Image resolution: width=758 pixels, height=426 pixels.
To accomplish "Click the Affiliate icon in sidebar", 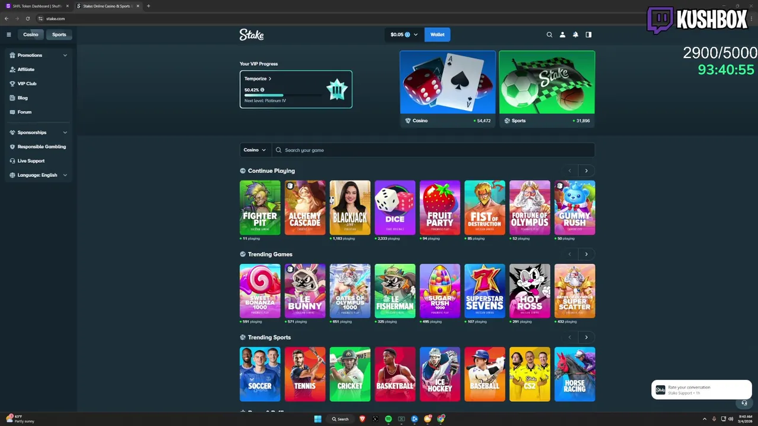I will [12, 69].
